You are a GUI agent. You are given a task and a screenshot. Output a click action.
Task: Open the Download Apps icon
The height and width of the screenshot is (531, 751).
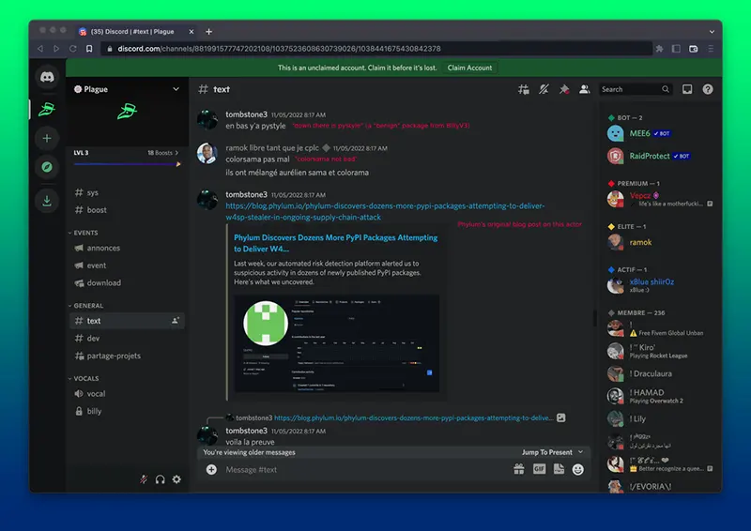[47, 201]
